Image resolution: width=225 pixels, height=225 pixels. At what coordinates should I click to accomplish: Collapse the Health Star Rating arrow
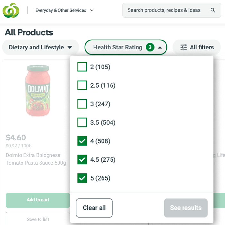160,48
